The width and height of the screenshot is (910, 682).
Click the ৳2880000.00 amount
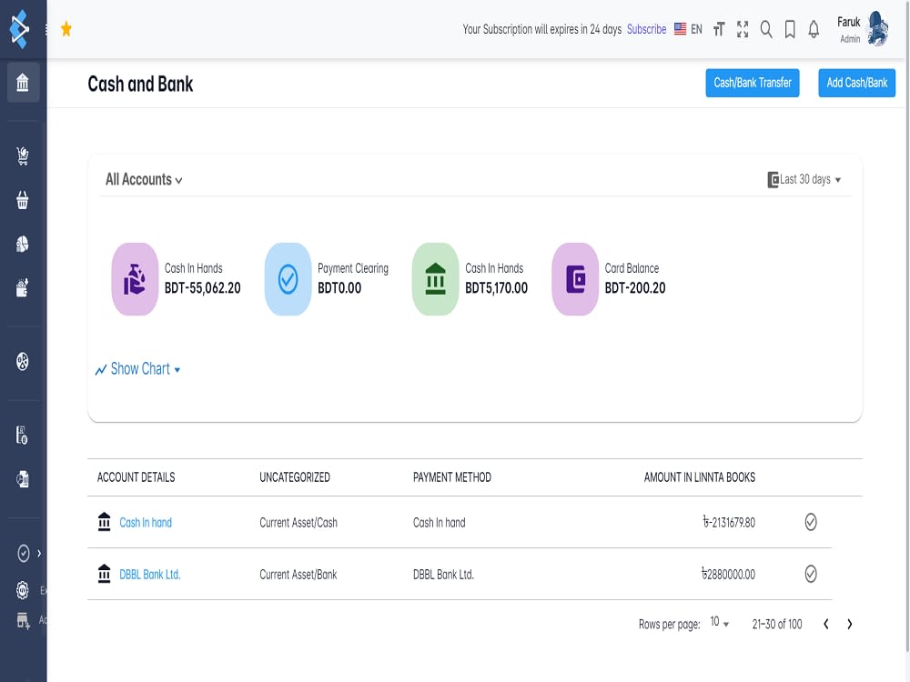tap(728, 575)
